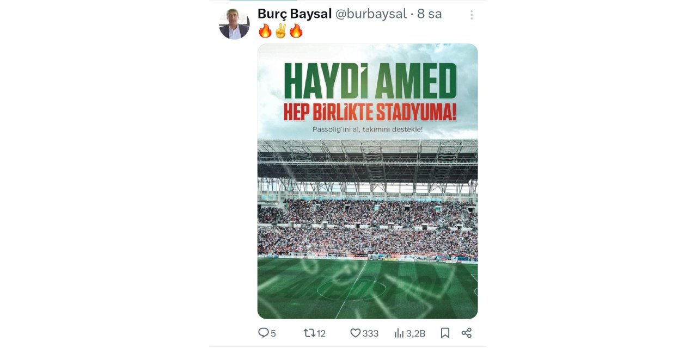Click the retweet count 12

tap(321, 333)
